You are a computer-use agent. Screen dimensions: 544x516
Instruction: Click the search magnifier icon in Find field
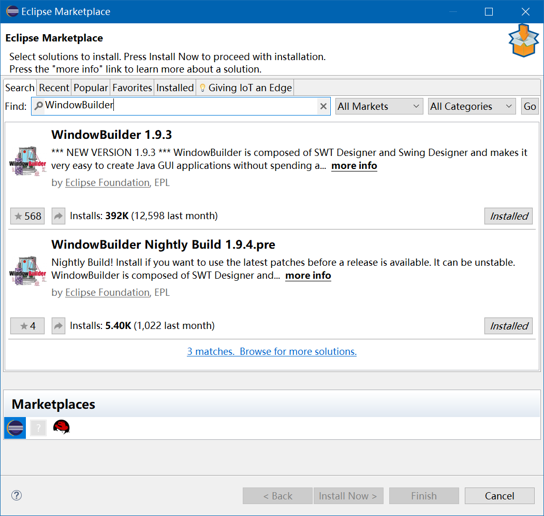39,106
